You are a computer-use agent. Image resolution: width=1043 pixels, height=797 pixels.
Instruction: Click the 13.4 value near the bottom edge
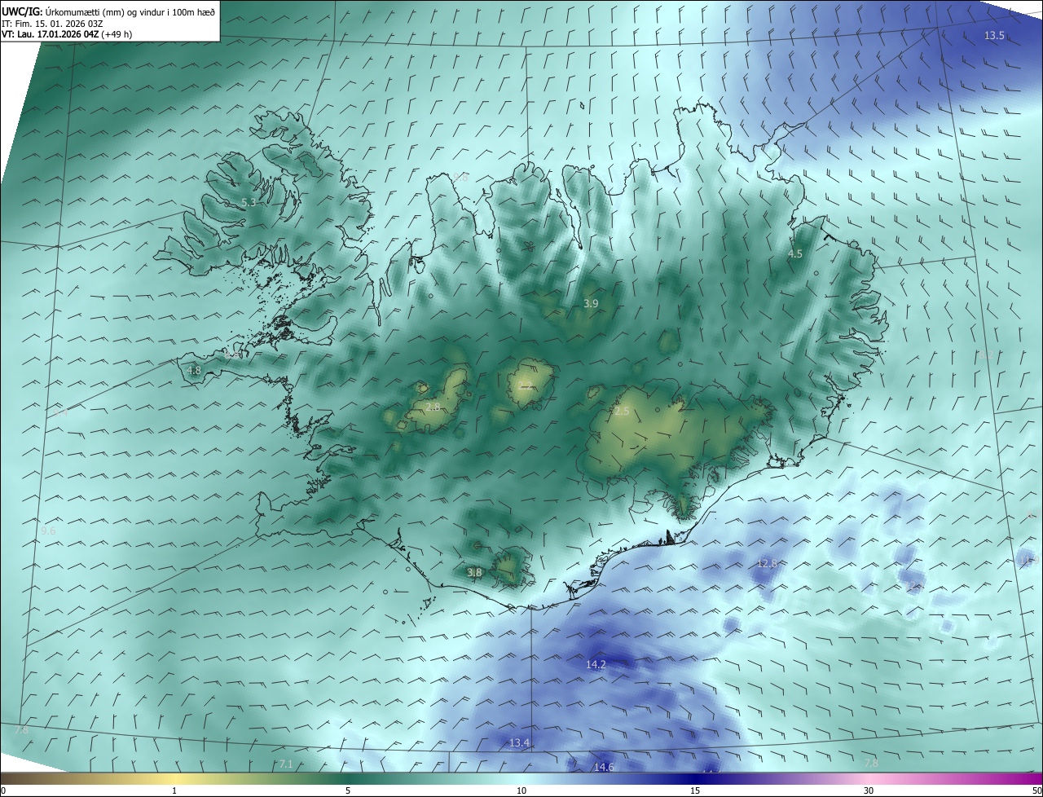tap(519, 743)
